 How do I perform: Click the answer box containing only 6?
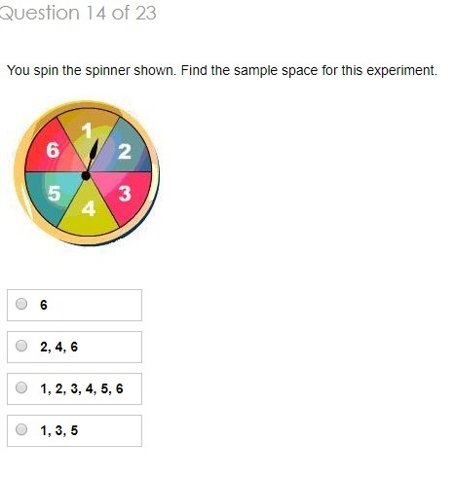click(x=74, y=305)
